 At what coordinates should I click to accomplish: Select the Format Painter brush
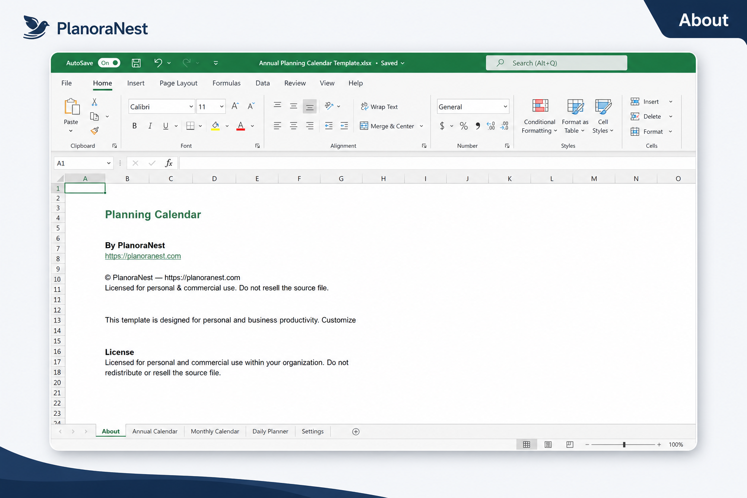(94, 130)
